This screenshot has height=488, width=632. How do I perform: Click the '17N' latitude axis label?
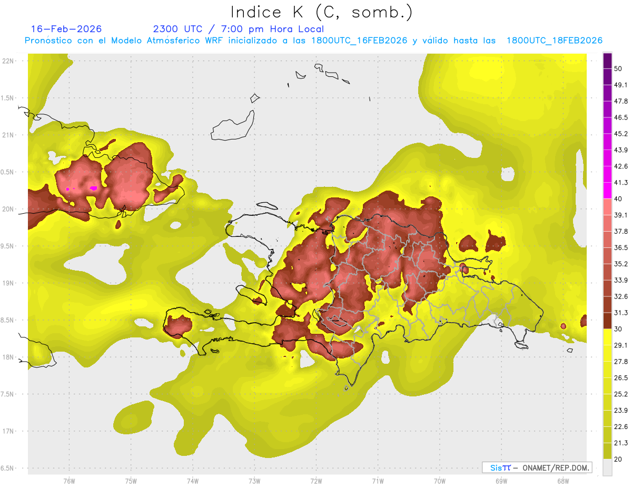pos(8,432)
